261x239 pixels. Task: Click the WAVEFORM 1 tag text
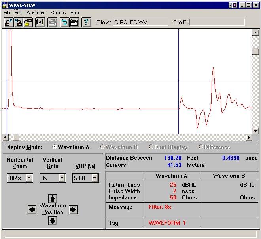pos(167,223)
